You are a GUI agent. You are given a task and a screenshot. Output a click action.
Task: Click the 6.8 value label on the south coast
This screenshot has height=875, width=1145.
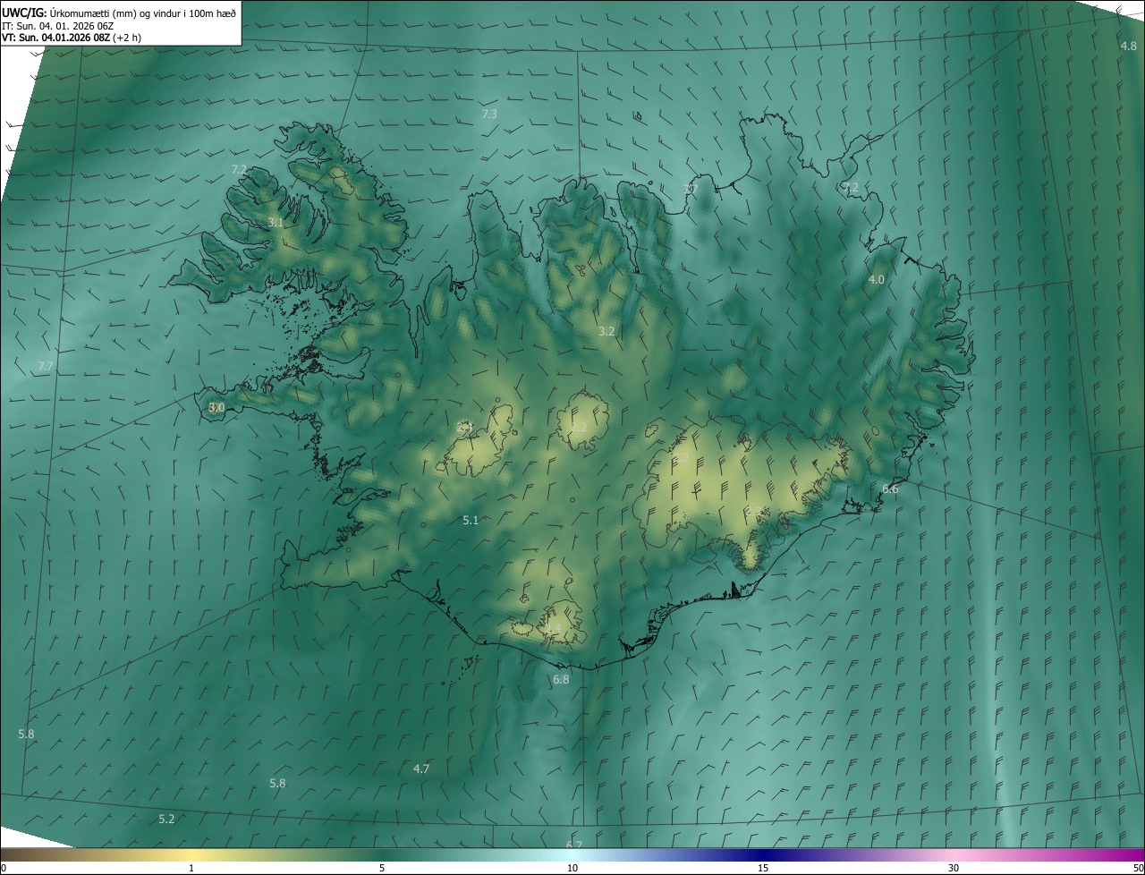561,680
